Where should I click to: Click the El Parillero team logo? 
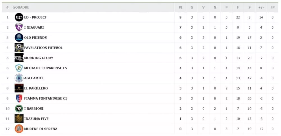click(19, 88)
